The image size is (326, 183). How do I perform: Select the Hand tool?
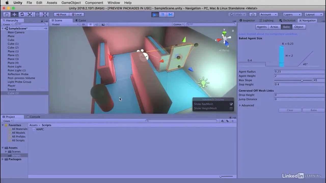pyautogui.click(x=7, y=14)
